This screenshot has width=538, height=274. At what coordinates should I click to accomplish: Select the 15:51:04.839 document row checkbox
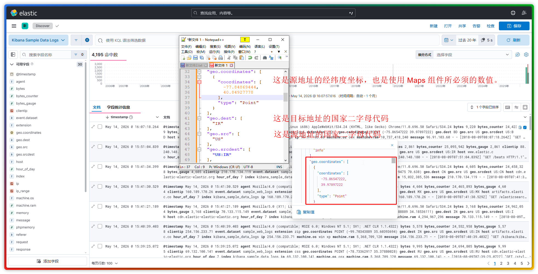click(100, 147)
